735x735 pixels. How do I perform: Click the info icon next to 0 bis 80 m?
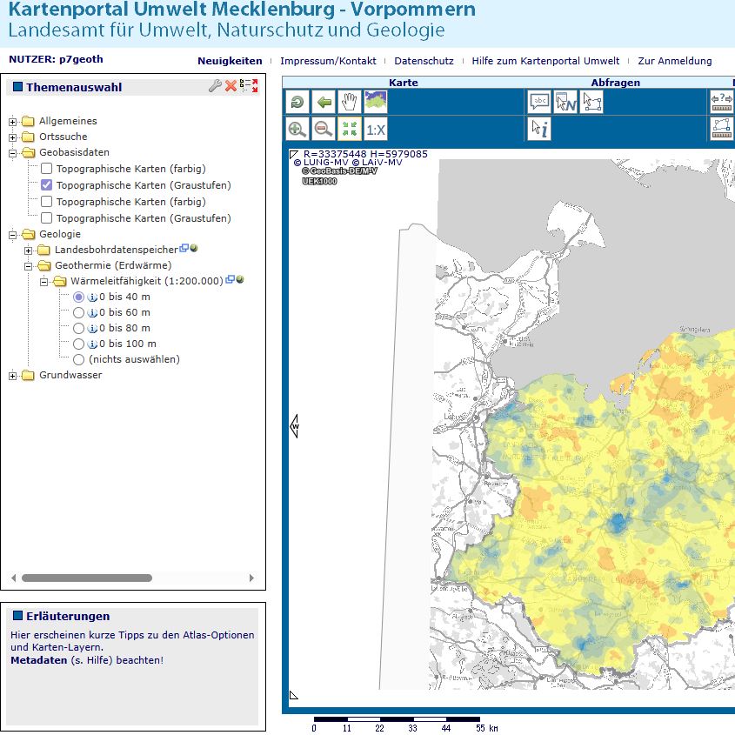92,329
